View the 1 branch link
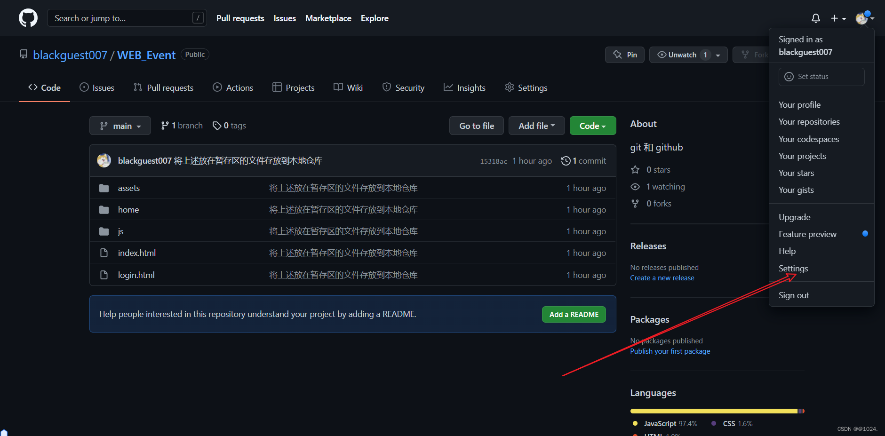Screen dimensions: 885x436 pos(182,126)
